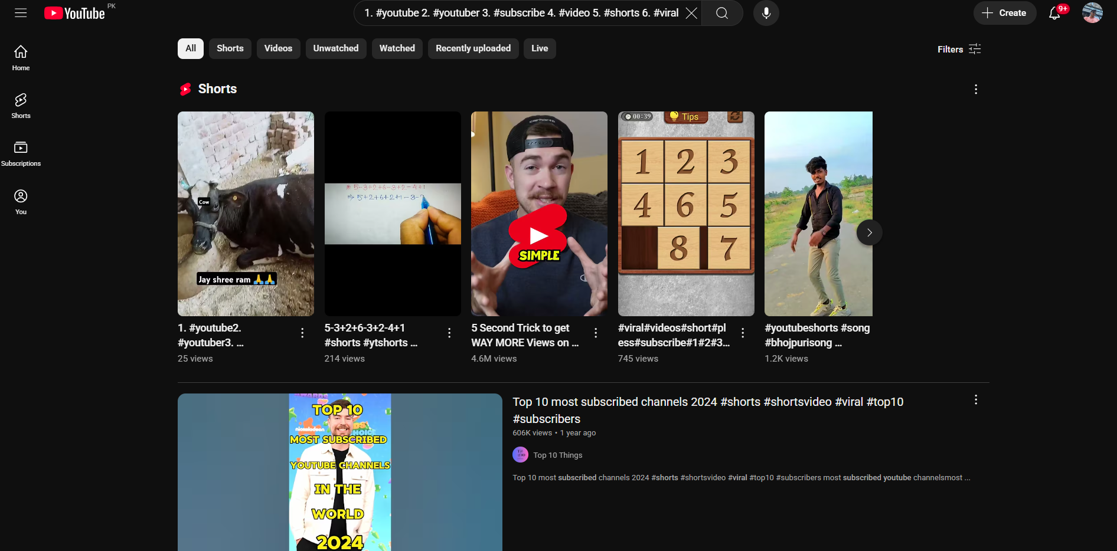The height and width of the screenshot is (551, 1117).
Task: Visit the Top 10 Things channel
Action: point(557,455)
